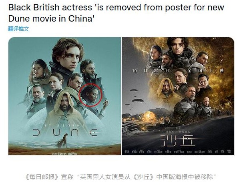Click the 沙丘 title on right poster
This screenshot has height=185, width=245.
coord(178,141)
